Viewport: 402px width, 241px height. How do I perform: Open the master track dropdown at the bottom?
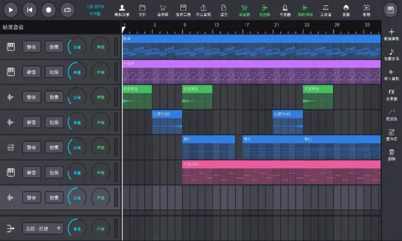(x=43, y=228)
